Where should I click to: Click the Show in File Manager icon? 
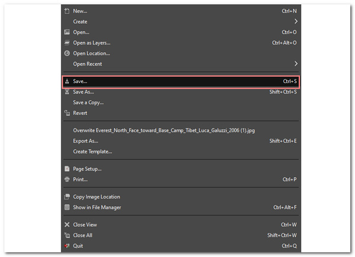pos(67,207)
